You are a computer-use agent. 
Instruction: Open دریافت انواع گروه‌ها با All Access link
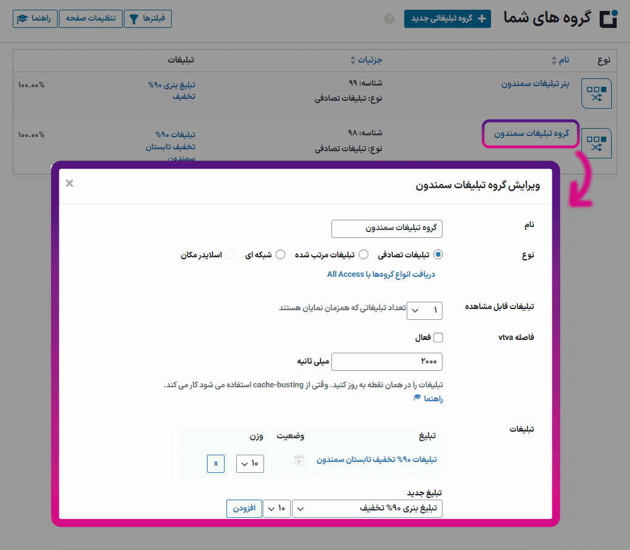pyautogui.click(x=381, y=274)
